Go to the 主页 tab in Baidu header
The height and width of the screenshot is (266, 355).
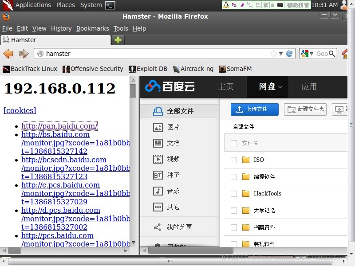[225, 87]
